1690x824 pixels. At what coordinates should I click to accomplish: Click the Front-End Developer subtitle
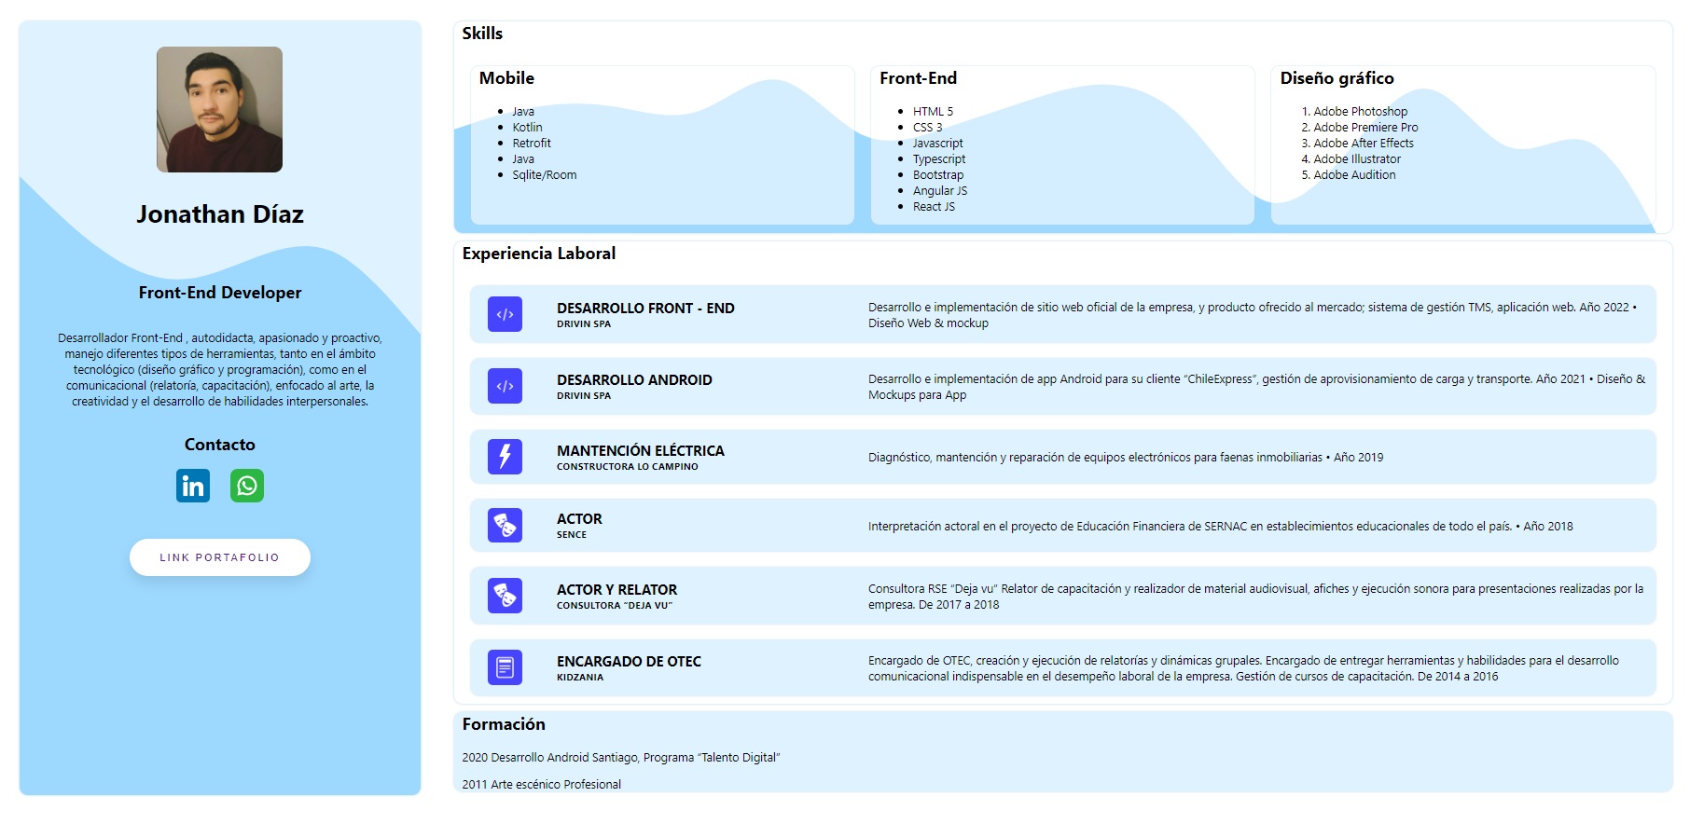(x=220, y=293)
